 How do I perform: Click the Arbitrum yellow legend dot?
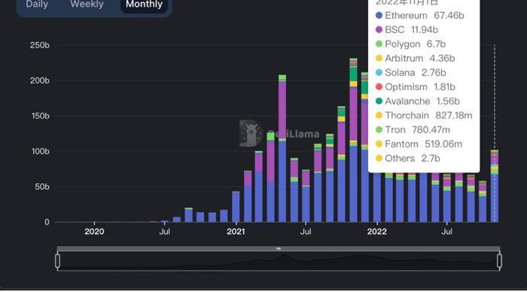pos(379,58)
